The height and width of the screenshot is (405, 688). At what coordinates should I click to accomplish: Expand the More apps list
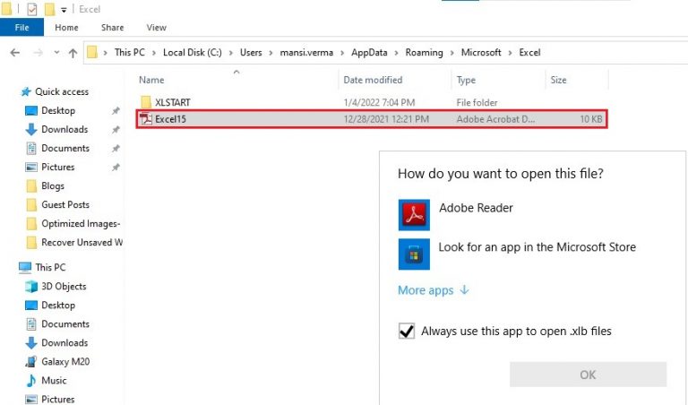coord(434,290)
